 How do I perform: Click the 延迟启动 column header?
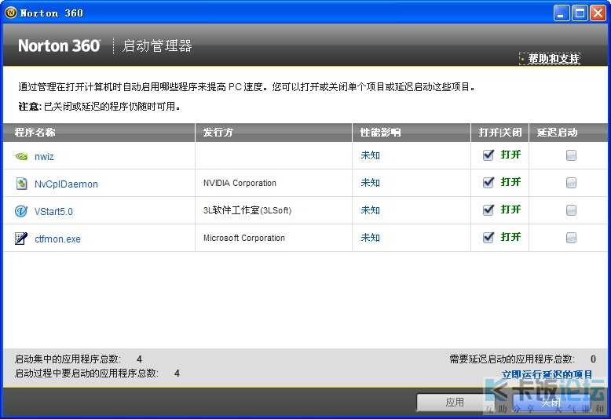point(568,133)
